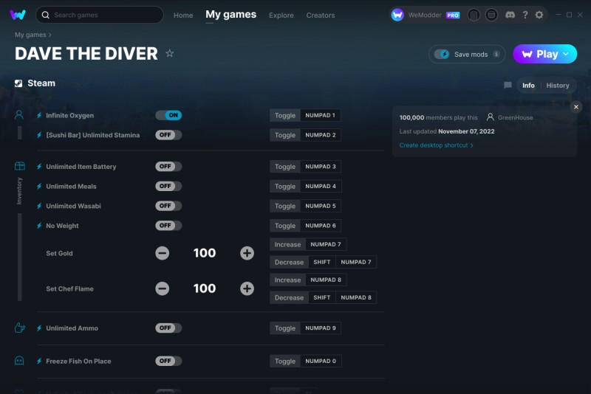Click the PRO badge
The width and height of the screenshot is (591, 394).
453,15
